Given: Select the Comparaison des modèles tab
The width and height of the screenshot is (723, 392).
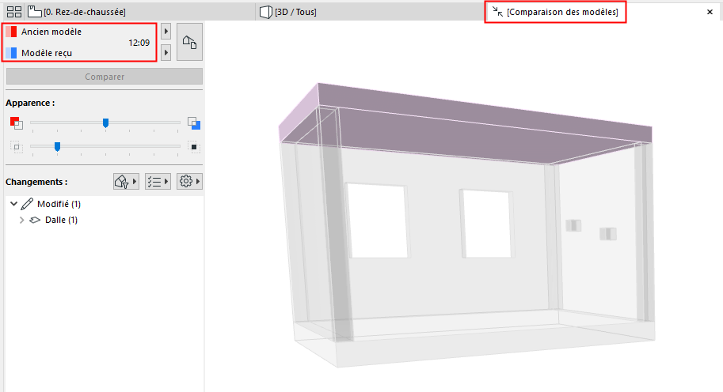Looking at the screenshot, I should tap(555, 12).
